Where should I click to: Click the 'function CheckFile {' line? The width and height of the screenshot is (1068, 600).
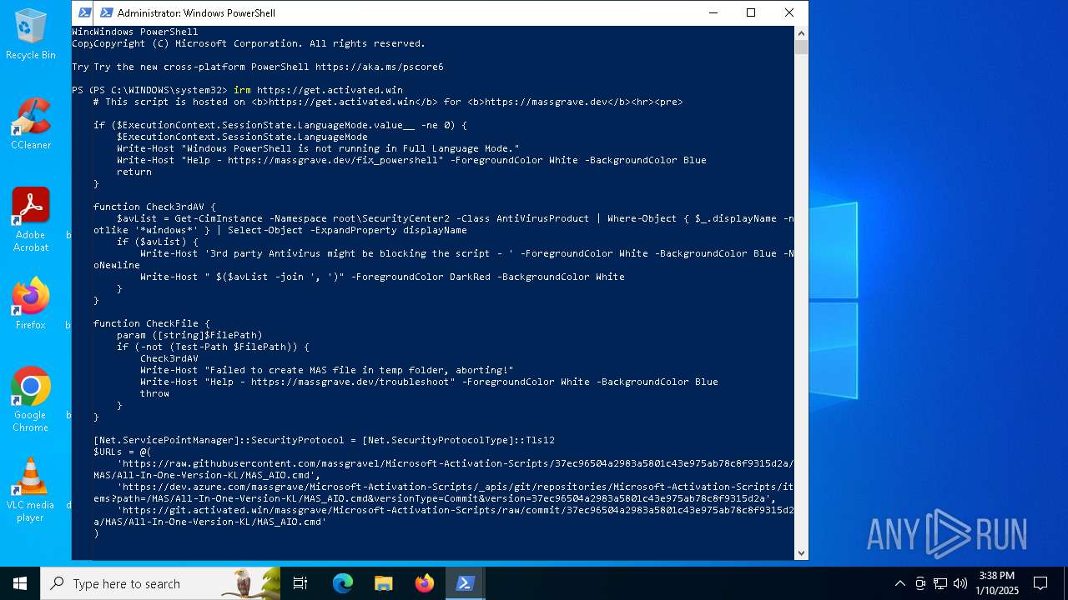click(152, 323)
